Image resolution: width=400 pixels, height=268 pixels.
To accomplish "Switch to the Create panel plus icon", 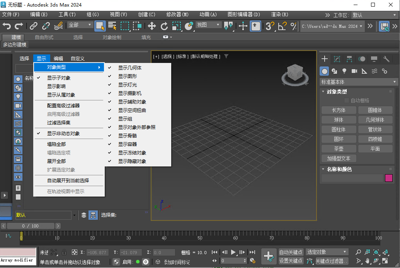I will point(325,59).
